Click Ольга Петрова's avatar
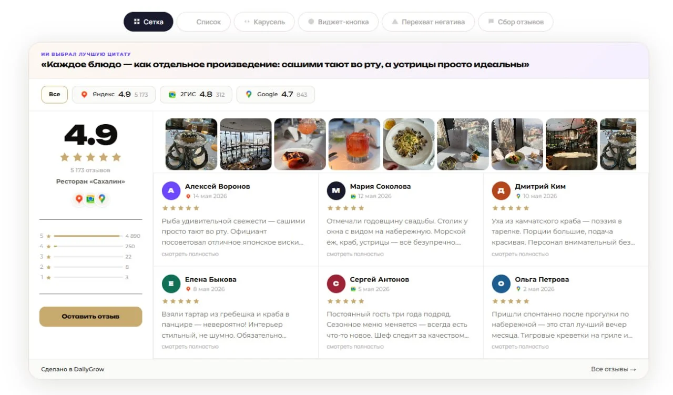The width and height of the screenshot is (673, 395). pos(501,283)
